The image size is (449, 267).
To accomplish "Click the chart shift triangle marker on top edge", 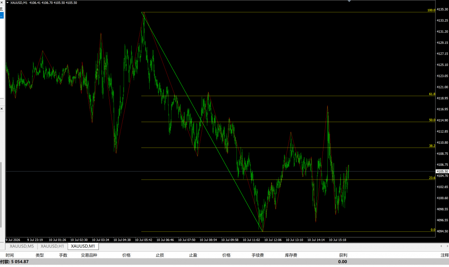I will pos(349,1).
